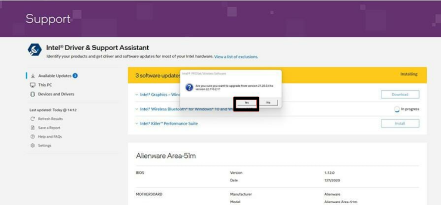The width and height of the screenshot is (441, 205).
Task: Click the Save a Report document icon
Action: tap(33, 128)
